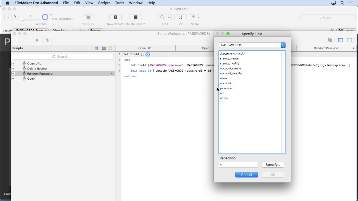Click the new folder icon in Scripts pane
Viewport: 358px width, 201px height.
[x=104, y=48]
